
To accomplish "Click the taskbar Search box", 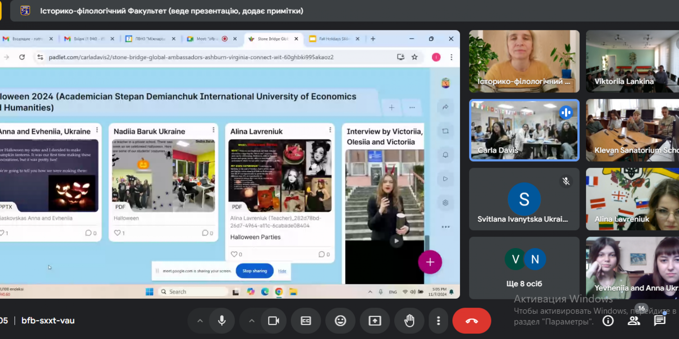I will [x=193, y=292].
